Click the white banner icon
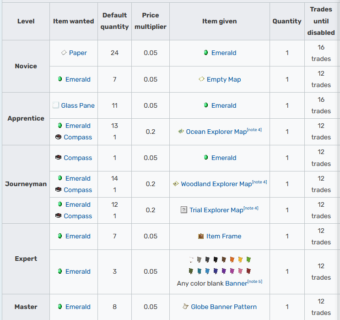The image size is (340, 320). click(x=191, y=259)
